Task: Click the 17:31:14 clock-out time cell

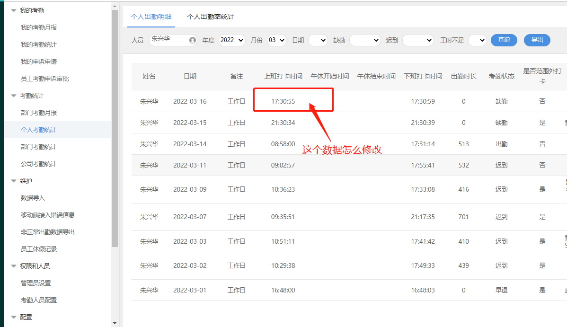Action: 423,144
